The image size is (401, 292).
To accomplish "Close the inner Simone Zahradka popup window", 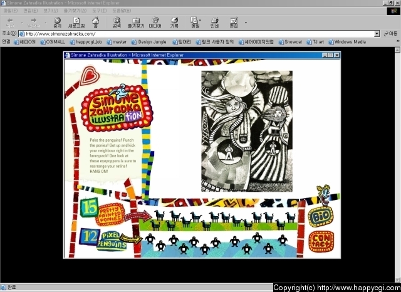I will tap(337, 55).
